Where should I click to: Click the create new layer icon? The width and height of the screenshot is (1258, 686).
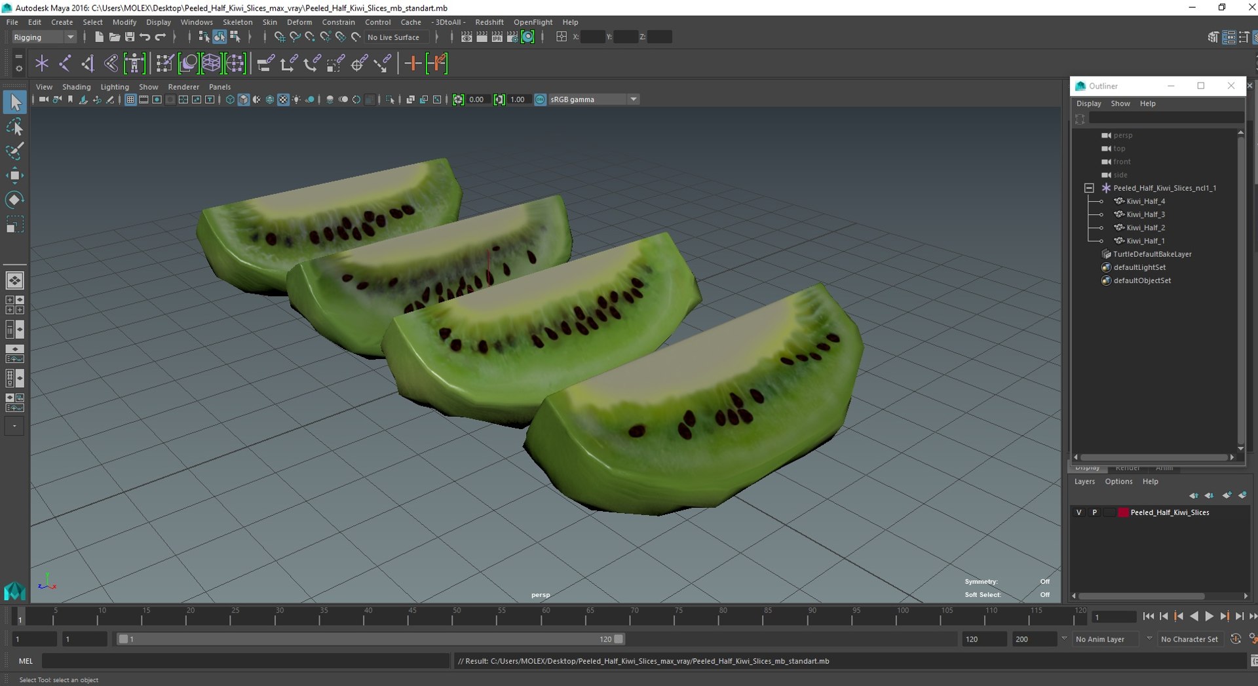point(1227,495)
